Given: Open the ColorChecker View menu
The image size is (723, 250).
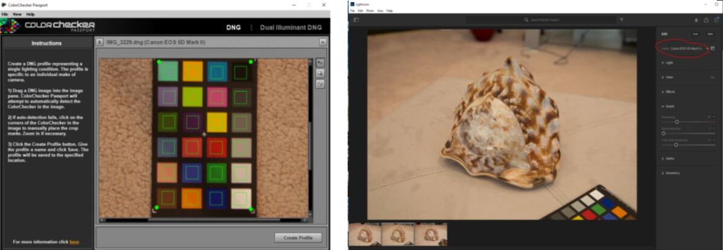Looking at the screenshot, I should tap(17, 14).
